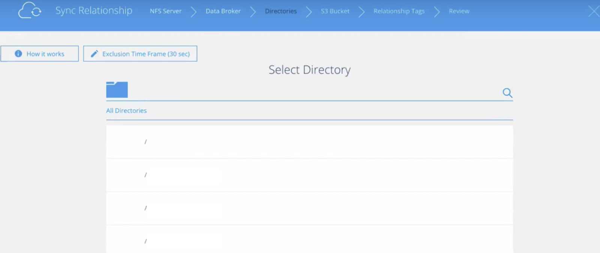The image size is (600, 253).
Task: Click the Select Directory heading
Action: (309, 70)
